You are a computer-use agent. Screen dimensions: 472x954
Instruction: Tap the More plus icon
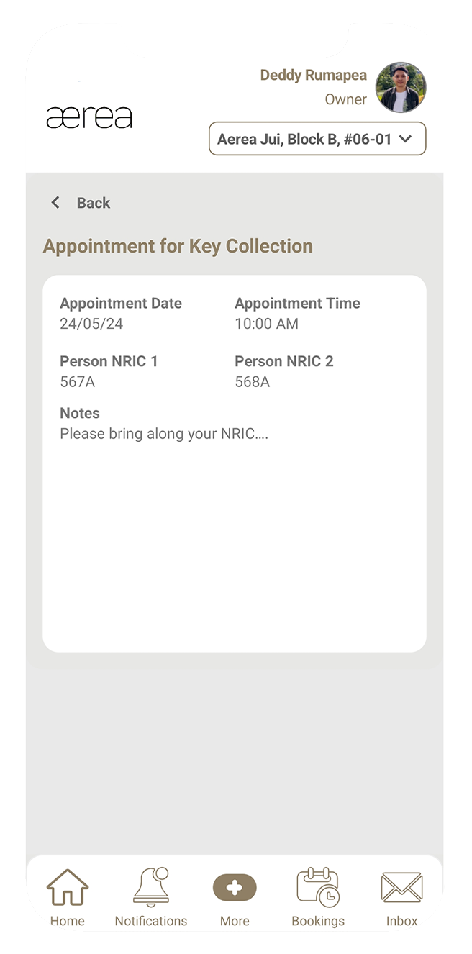click(x=235, y=888)
